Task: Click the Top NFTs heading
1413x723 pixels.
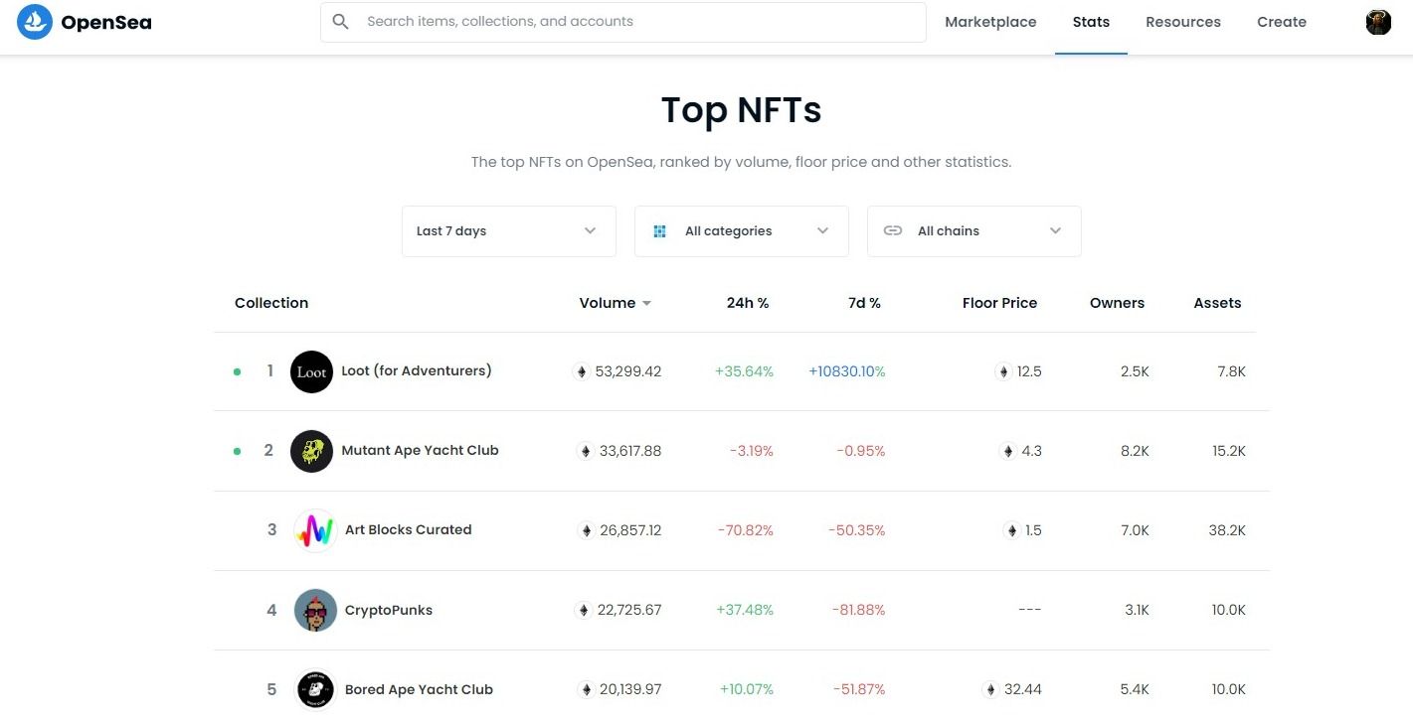Action: point(742,109)
